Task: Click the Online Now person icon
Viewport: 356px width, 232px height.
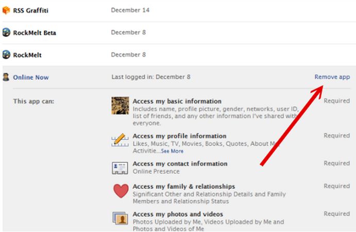Action: tap(6, 77)
